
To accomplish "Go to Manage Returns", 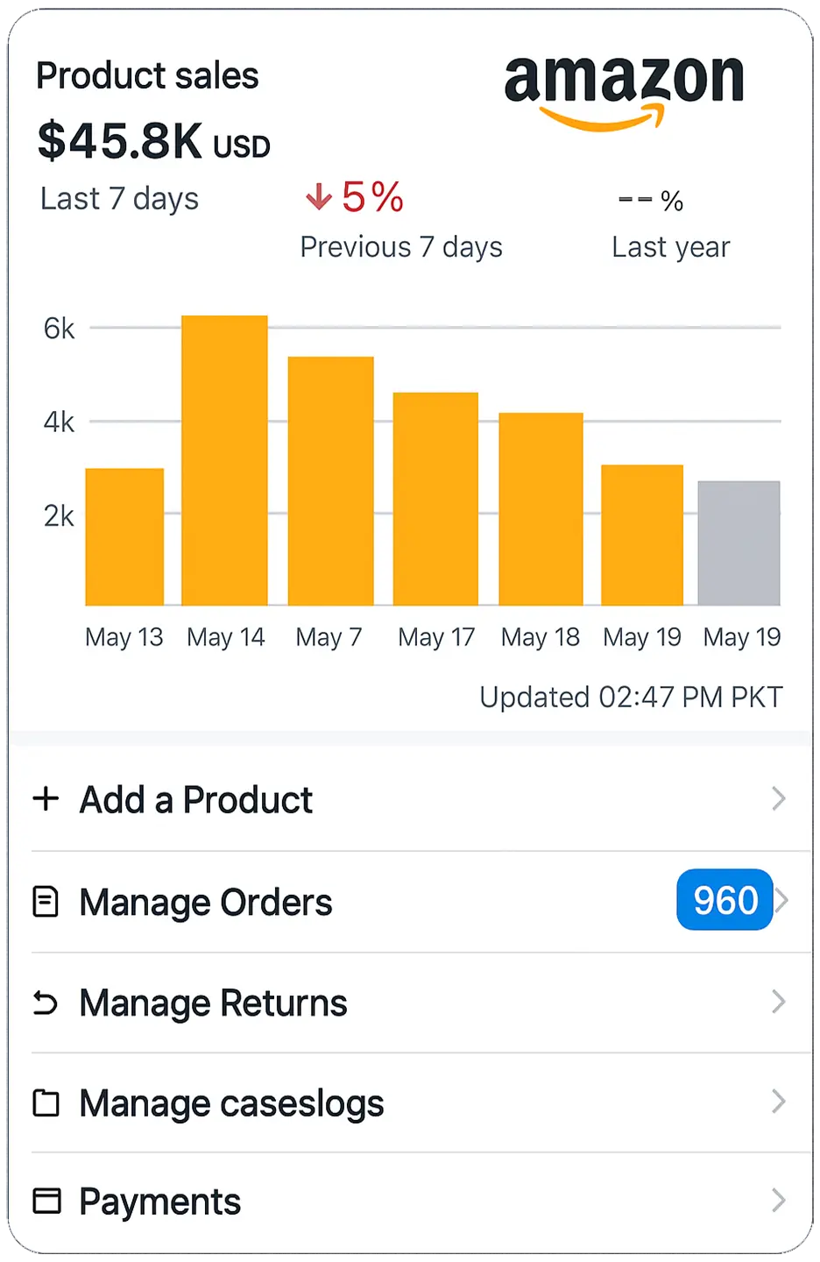I will [x=213, y=1003].
